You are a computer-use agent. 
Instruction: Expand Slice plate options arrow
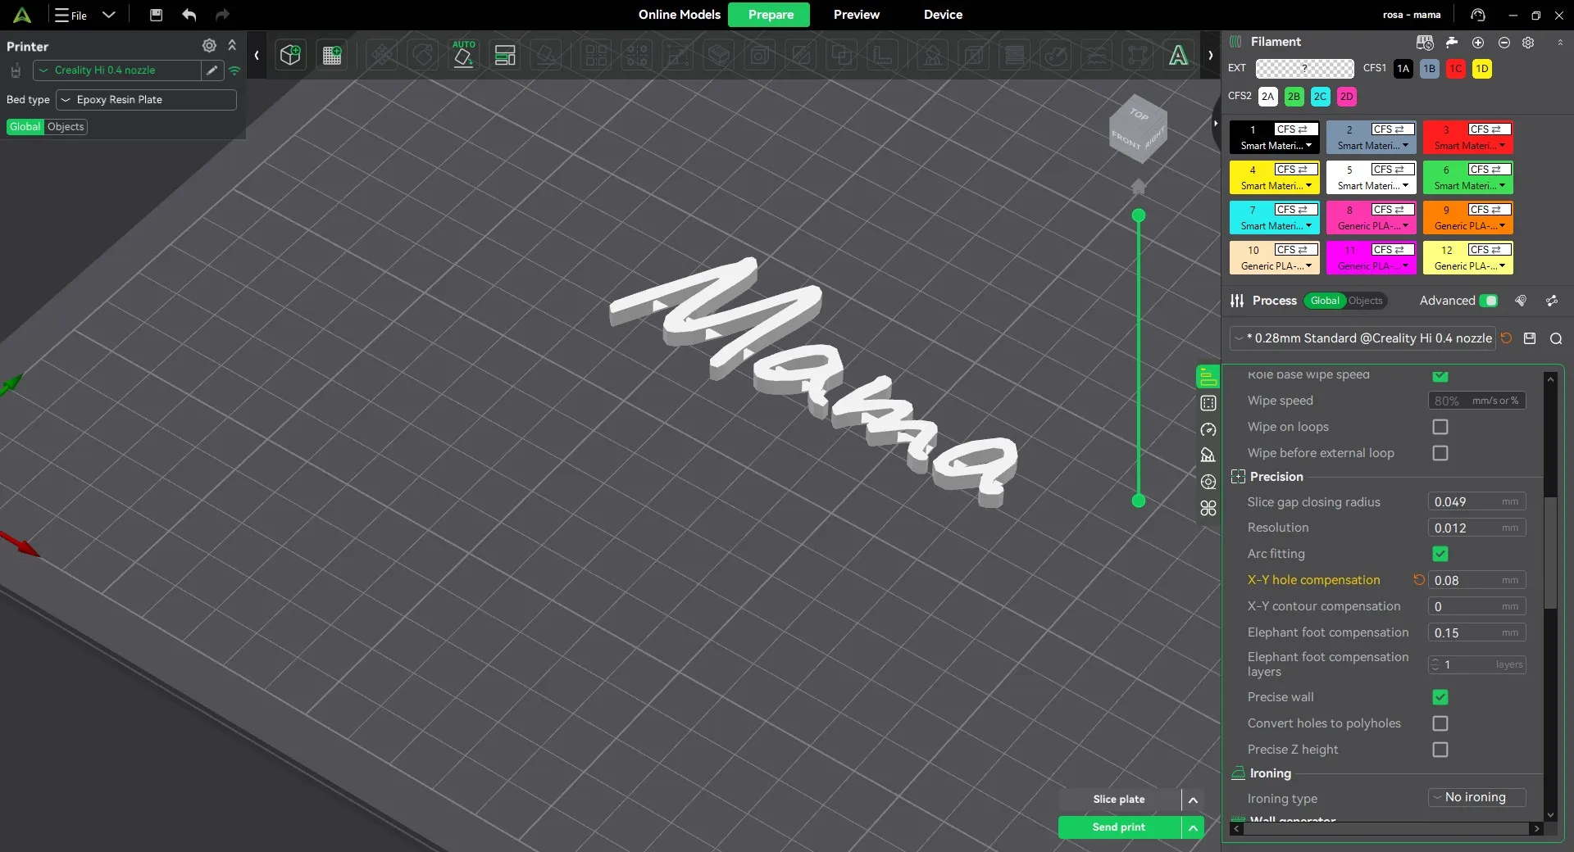(1193, 800)
